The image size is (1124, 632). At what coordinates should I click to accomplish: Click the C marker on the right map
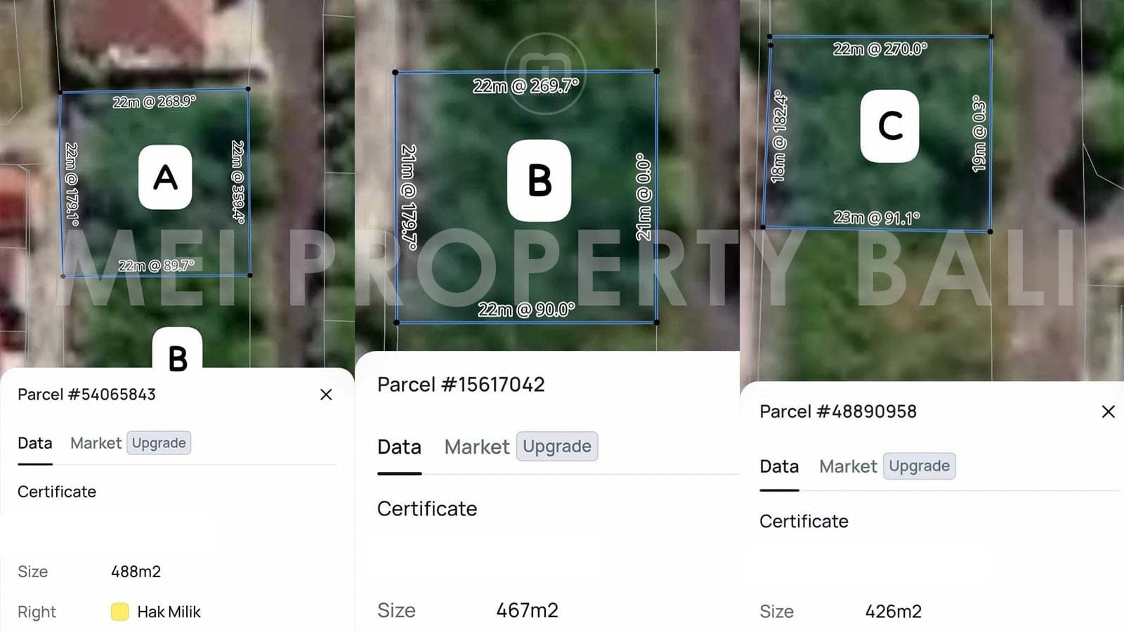coord(889,126)
